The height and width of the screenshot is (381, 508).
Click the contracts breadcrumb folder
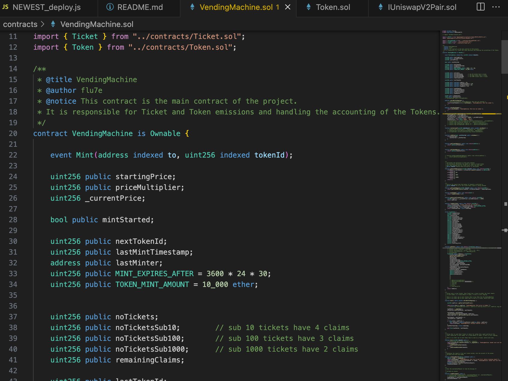(x=20, y=24)
